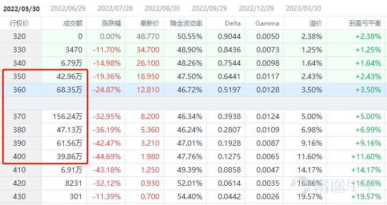Sort by the 成交额 column header
This screenshot has height=205, width=387.
click(x=73, y=23)
